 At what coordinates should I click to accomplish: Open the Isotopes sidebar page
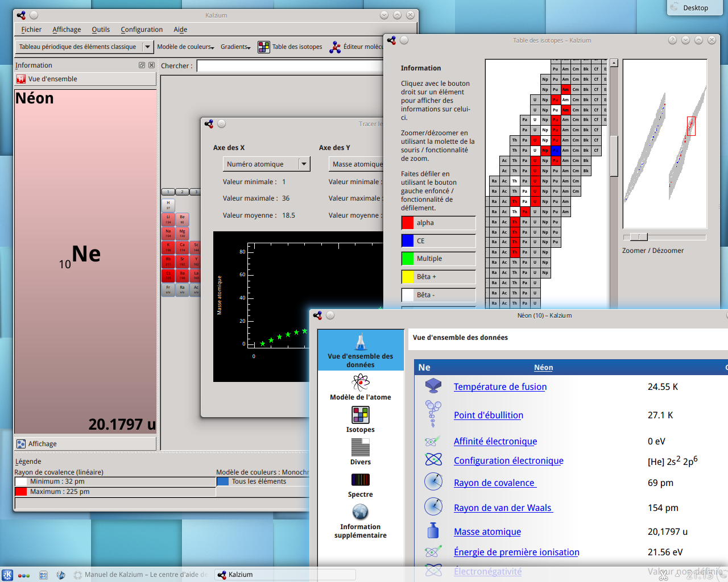click(x=361, y=420)
